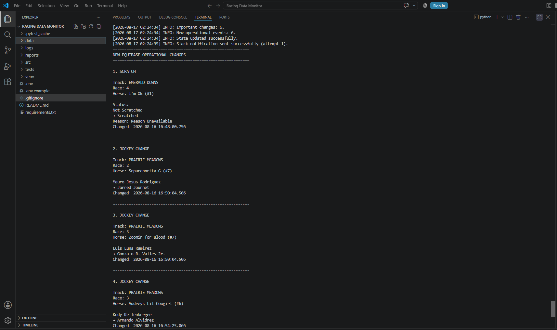This screenshot has width=557, height=330.
Task: Click the terminal vertical scrollbar thumb
Action: 553,309
